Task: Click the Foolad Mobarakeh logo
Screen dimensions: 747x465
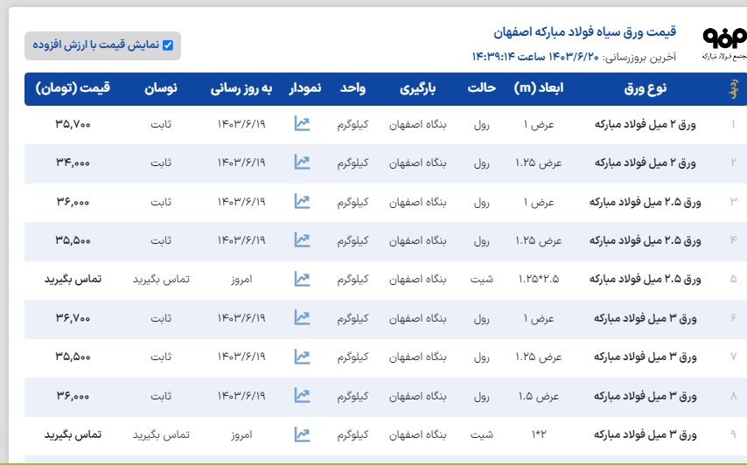Action: pyautogui.click(x=723, y=42)
